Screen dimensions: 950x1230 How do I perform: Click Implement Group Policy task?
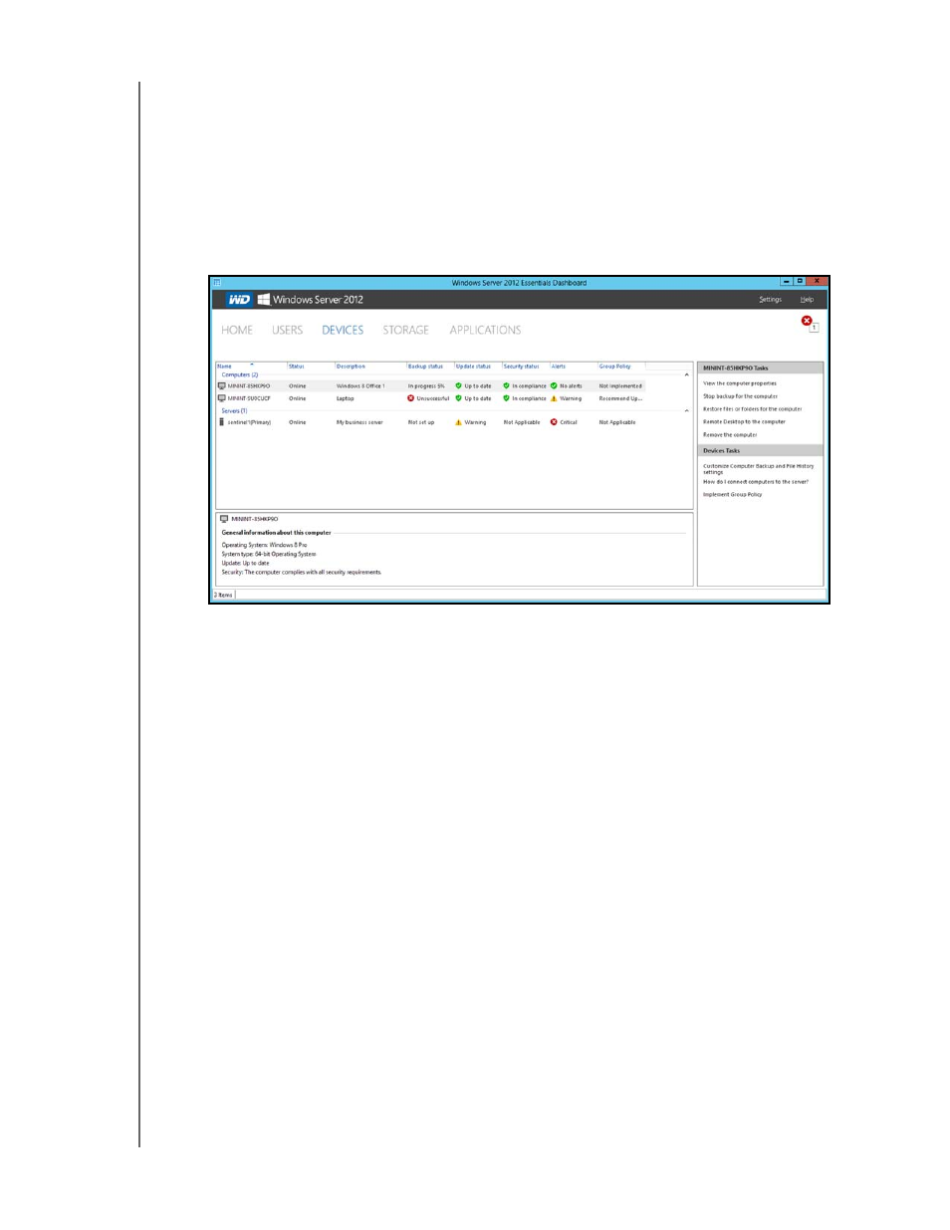[x=733, y=495]
